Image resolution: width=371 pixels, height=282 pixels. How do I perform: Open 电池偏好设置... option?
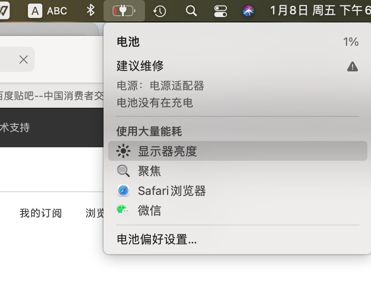click(157, 239)
